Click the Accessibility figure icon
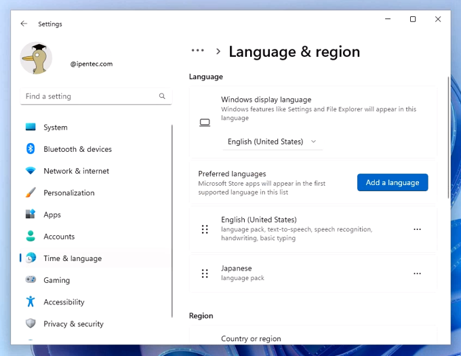Image resolution: width=461 pixels, height=356 pixels. pyautogui.click(x=31, y=302)
